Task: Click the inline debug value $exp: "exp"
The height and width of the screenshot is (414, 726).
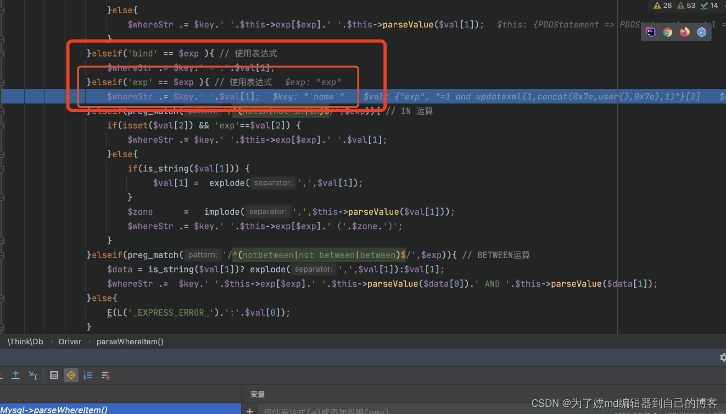Action: [313, 82]
